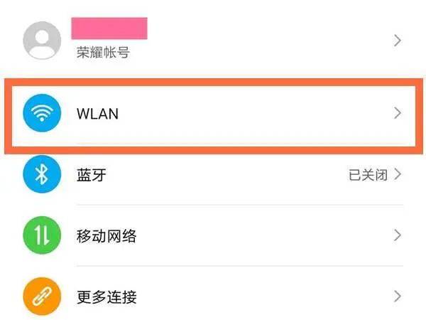Click the chevron beside 已关闭
The width and height of the screenshot is (426, 320).
[x=398, y=175]
